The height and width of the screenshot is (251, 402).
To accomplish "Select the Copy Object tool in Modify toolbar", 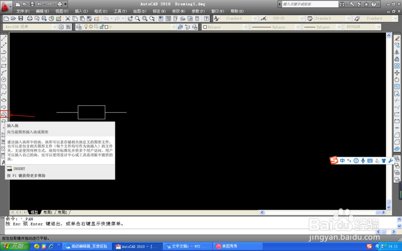I will tap(397, 45).
